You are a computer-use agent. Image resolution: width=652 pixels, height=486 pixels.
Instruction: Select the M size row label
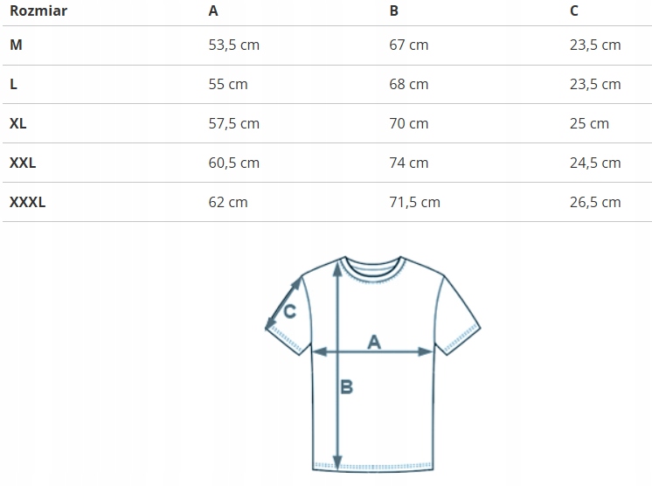click(16, 45)
